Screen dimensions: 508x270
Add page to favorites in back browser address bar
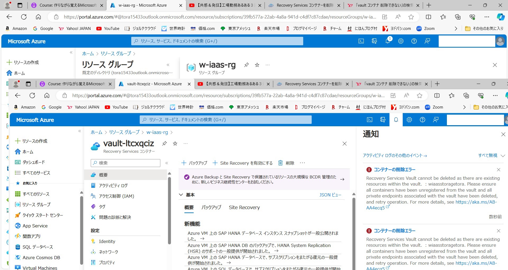click(x=411, y=17)
